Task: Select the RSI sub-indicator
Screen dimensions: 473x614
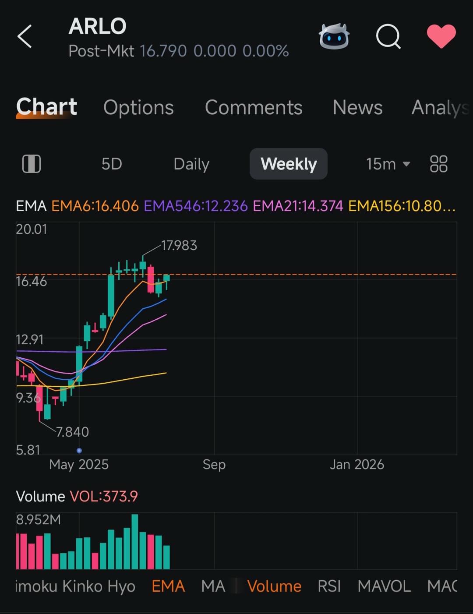Action: (x=329, y=586)
